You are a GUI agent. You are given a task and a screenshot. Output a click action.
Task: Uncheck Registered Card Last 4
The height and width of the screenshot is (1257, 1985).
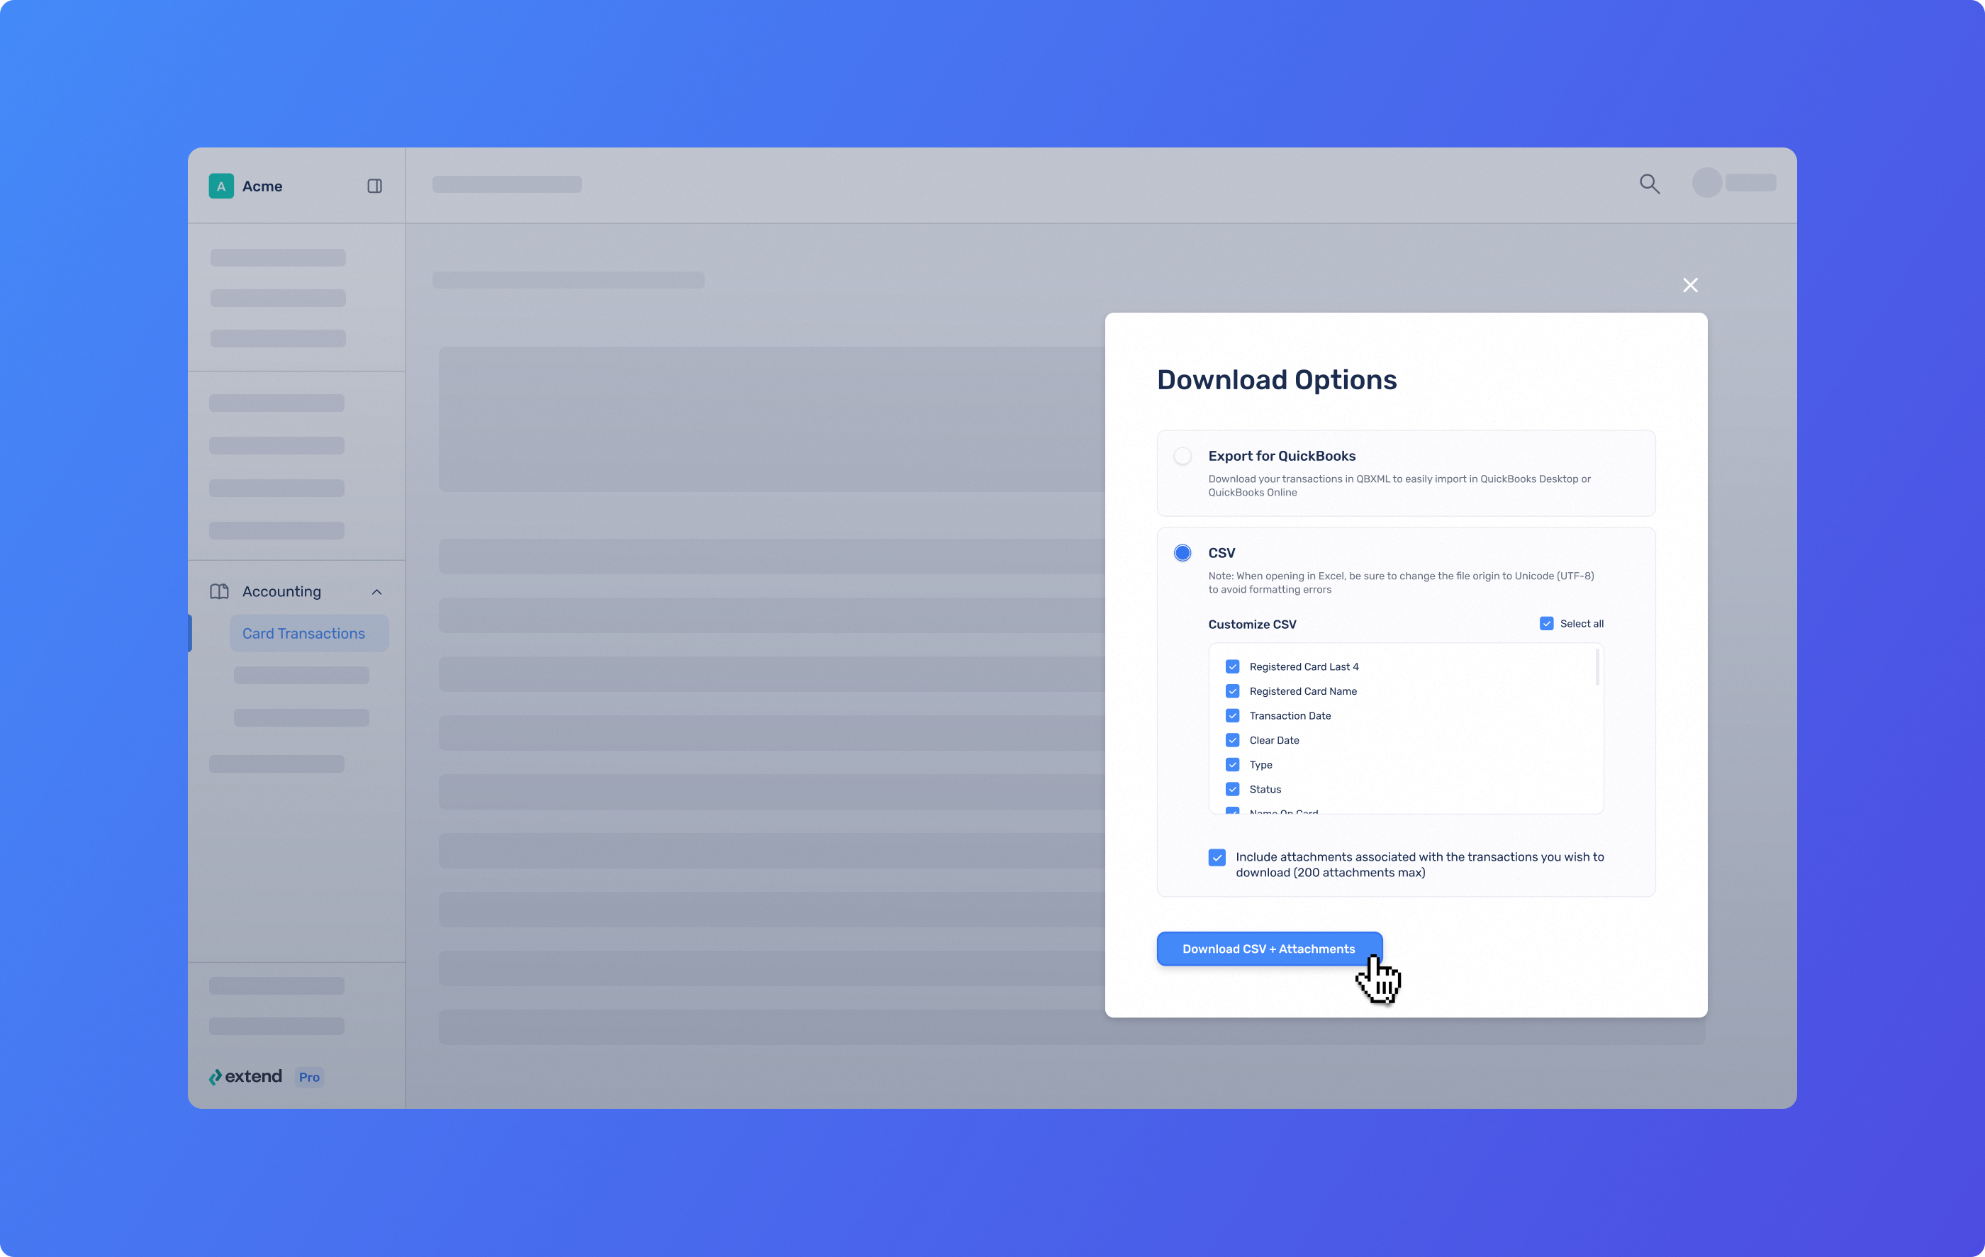1232,667
